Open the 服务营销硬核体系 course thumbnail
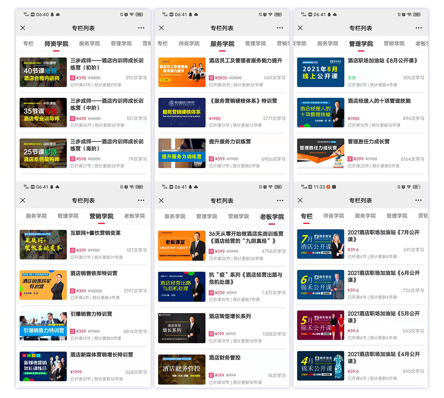The image size is (444, 398). pos(182,113)
